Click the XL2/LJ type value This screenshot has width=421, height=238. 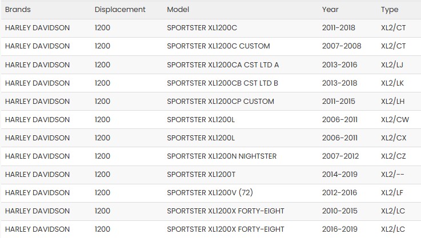pos(392,65)
